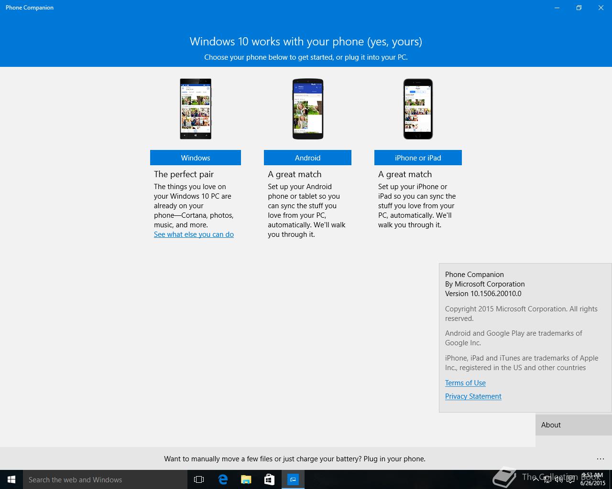
Task: Close the Phone Companion window
Action: click(x=601, y=8)
